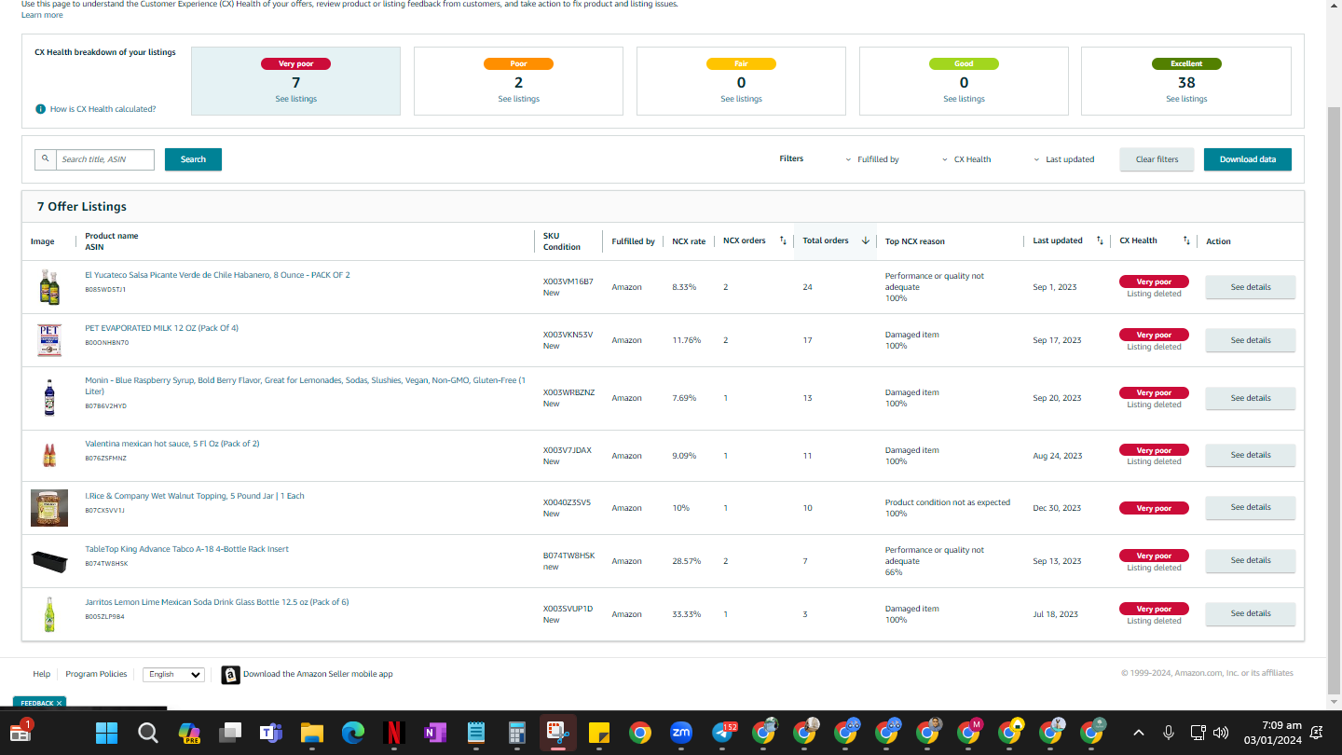Open Netflix from the taskbar
The width and height of the screenshot is (1342, 755).
point(394,733)
